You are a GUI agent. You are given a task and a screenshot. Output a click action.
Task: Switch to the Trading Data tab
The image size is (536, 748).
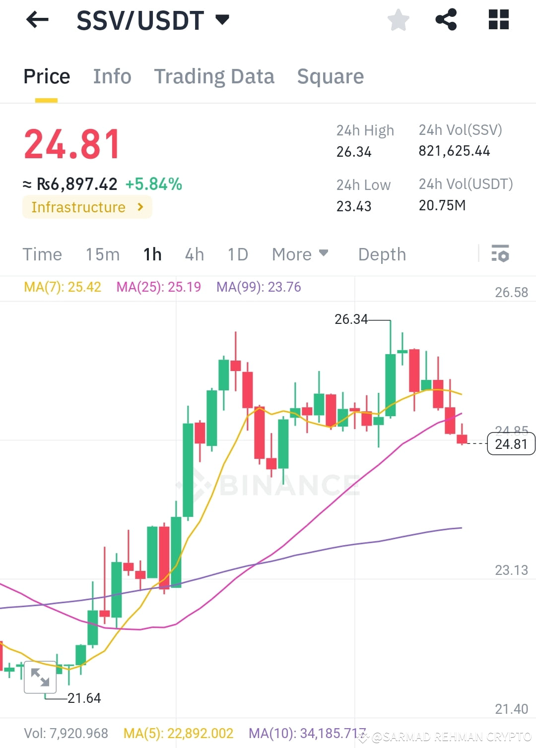(x=214, y=76)
